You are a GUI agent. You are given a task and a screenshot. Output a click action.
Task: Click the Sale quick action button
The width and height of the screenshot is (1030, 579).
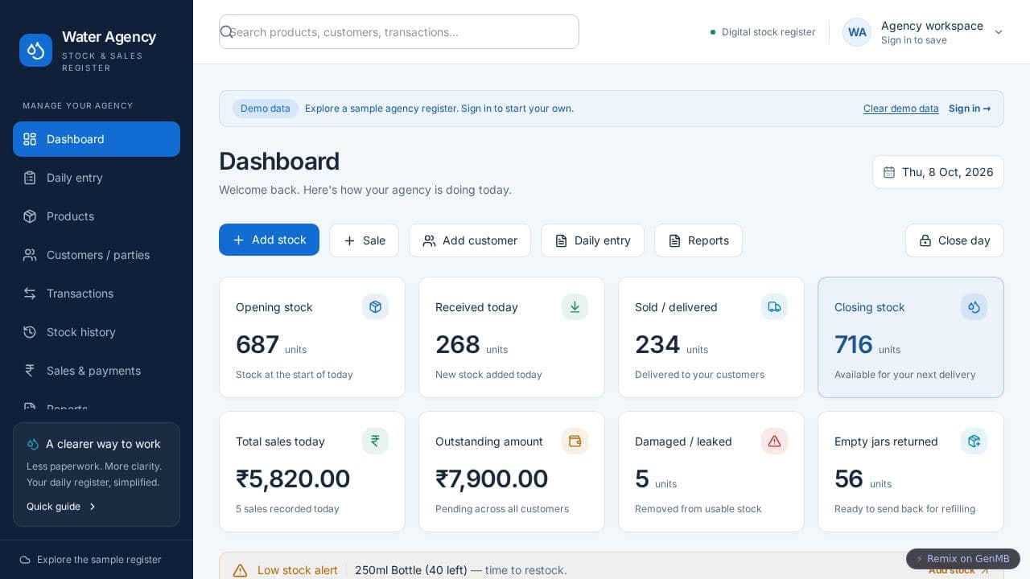point(364,240)
